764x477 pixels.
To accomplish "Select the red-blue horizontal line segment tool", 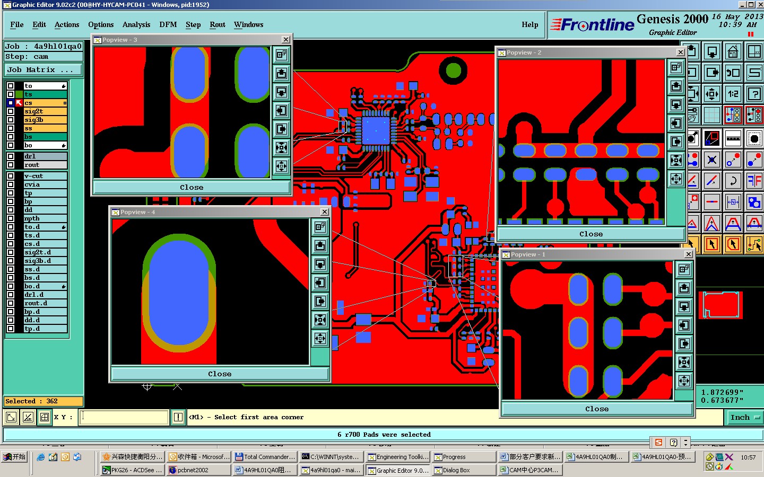I will (712, 202).
